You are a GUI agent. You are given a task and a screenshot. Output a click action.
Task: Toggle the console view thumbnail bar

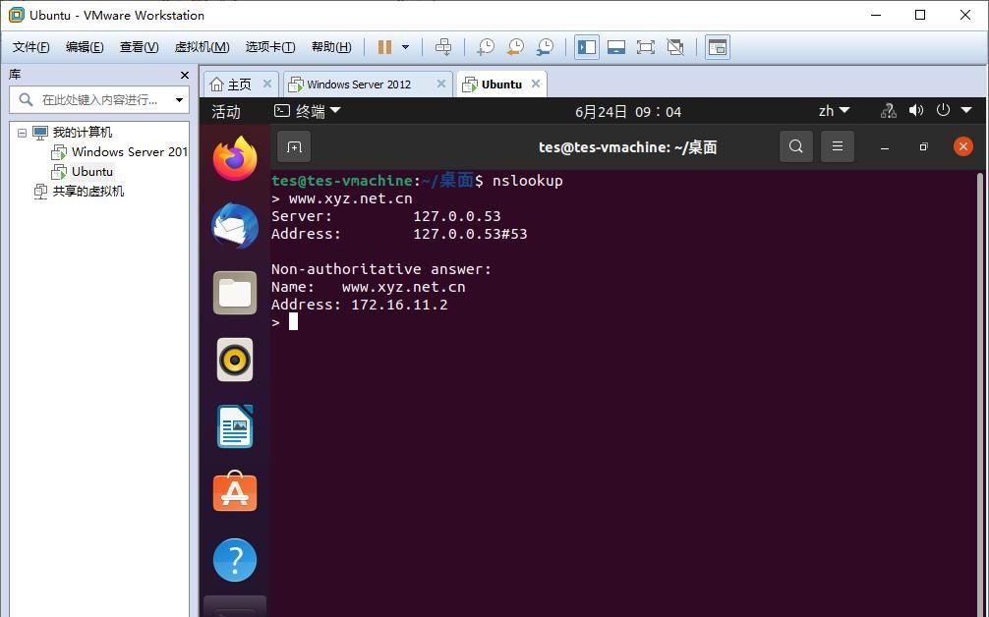click(614, 46)
